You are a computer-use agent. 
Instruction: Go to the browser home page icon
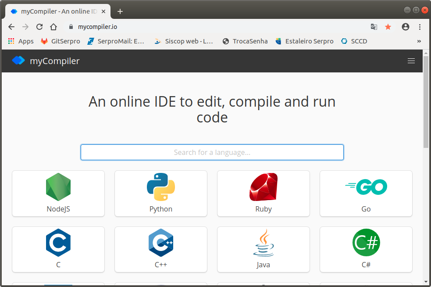[x=53, y=27]
